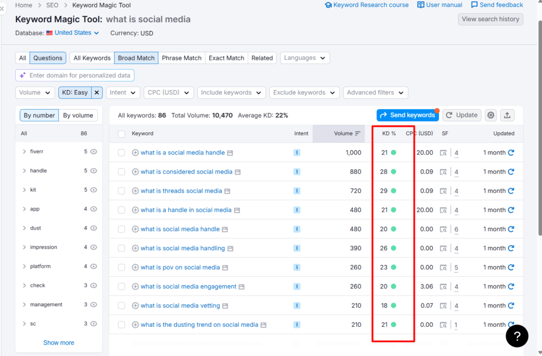
Task: Open the Intent filter dropdown
Action: [123, 93]
